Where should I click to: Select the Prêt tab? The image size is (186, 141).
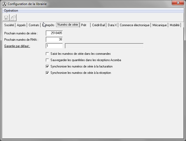[x=84, y=25]
